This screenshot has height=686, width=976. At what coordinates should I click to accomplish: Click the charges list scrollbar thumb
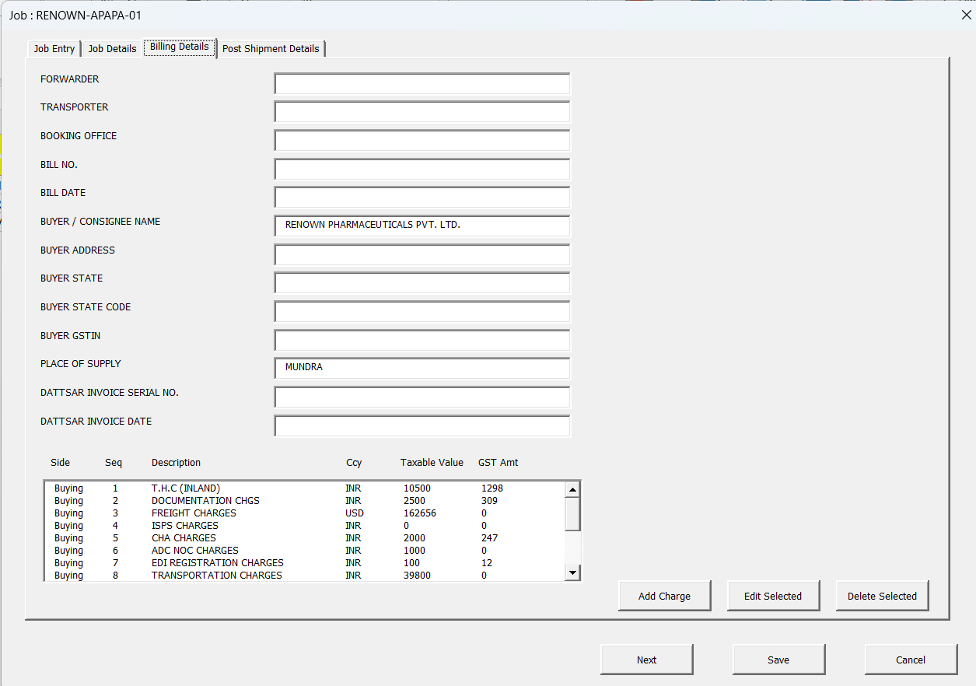tap(572, 514)
